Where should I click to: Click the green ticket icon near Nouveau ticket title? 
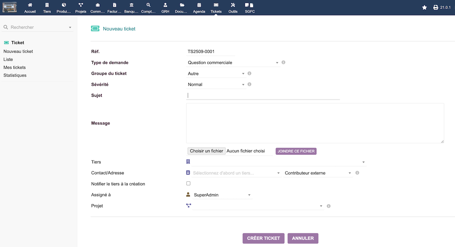tap(95, 29)
